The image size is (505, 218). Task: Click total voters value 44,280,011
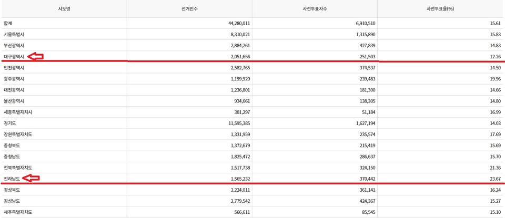tap(239, 24)
